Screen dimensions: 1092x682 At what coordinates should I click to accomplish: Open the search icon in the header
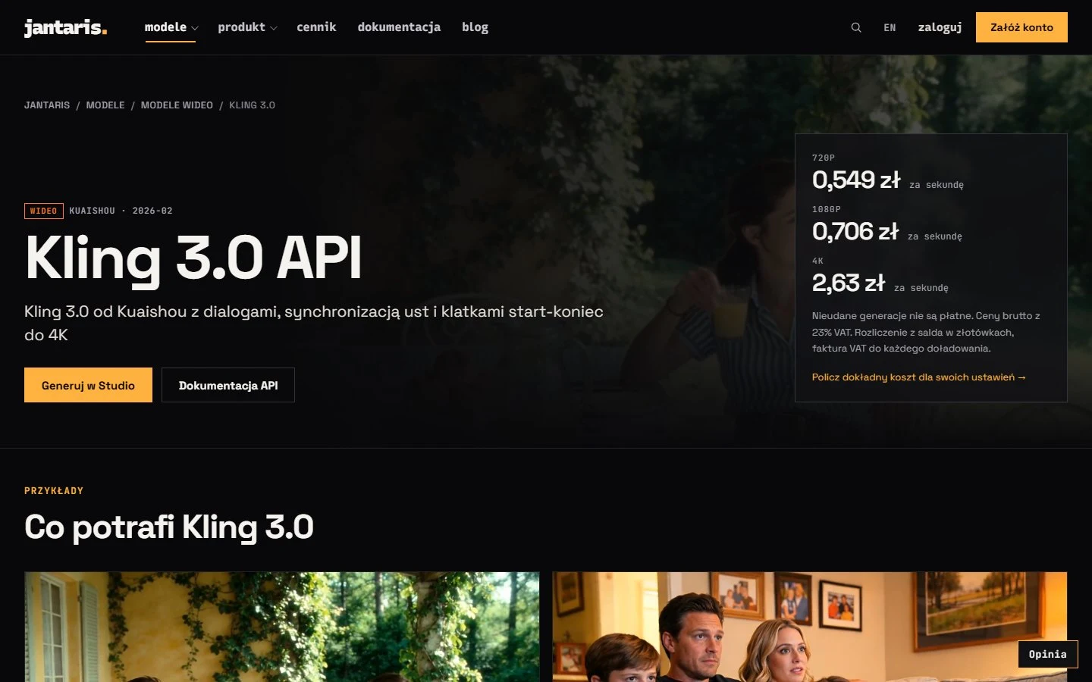pos(856,27)
